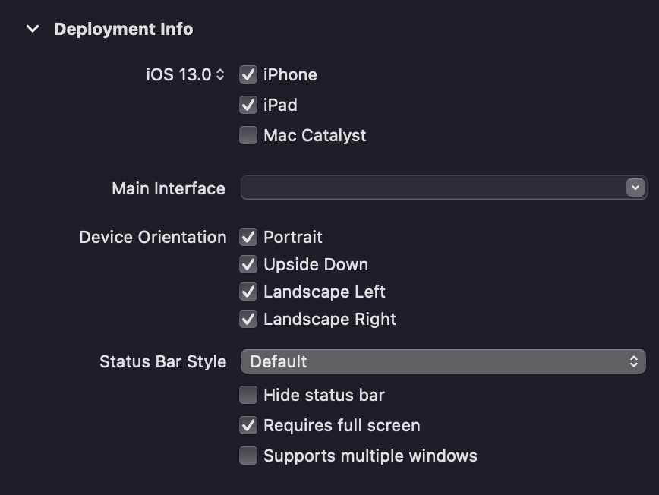Click the Supports multiple windows label
659x495 pixels.
(x=370, y=456)
